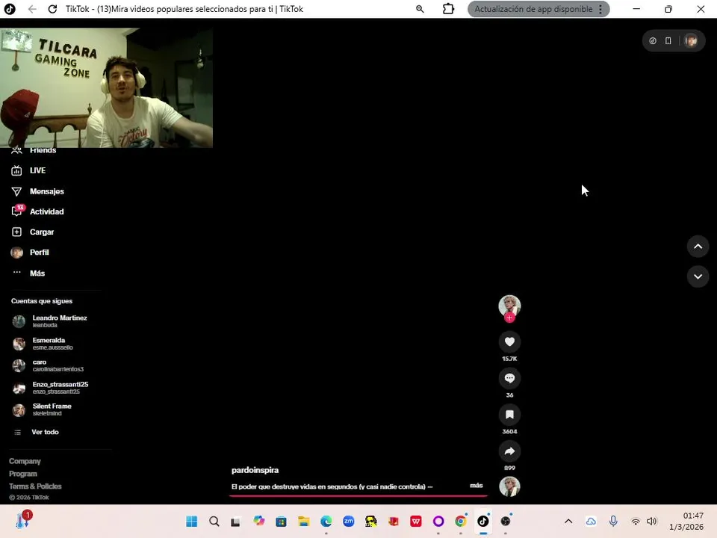Open the pardoinspira username
The image size is (717, 538).
255,470
